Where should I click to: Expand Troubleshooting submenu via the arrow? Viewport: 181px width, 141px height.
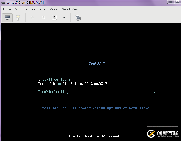click(155, 92)
